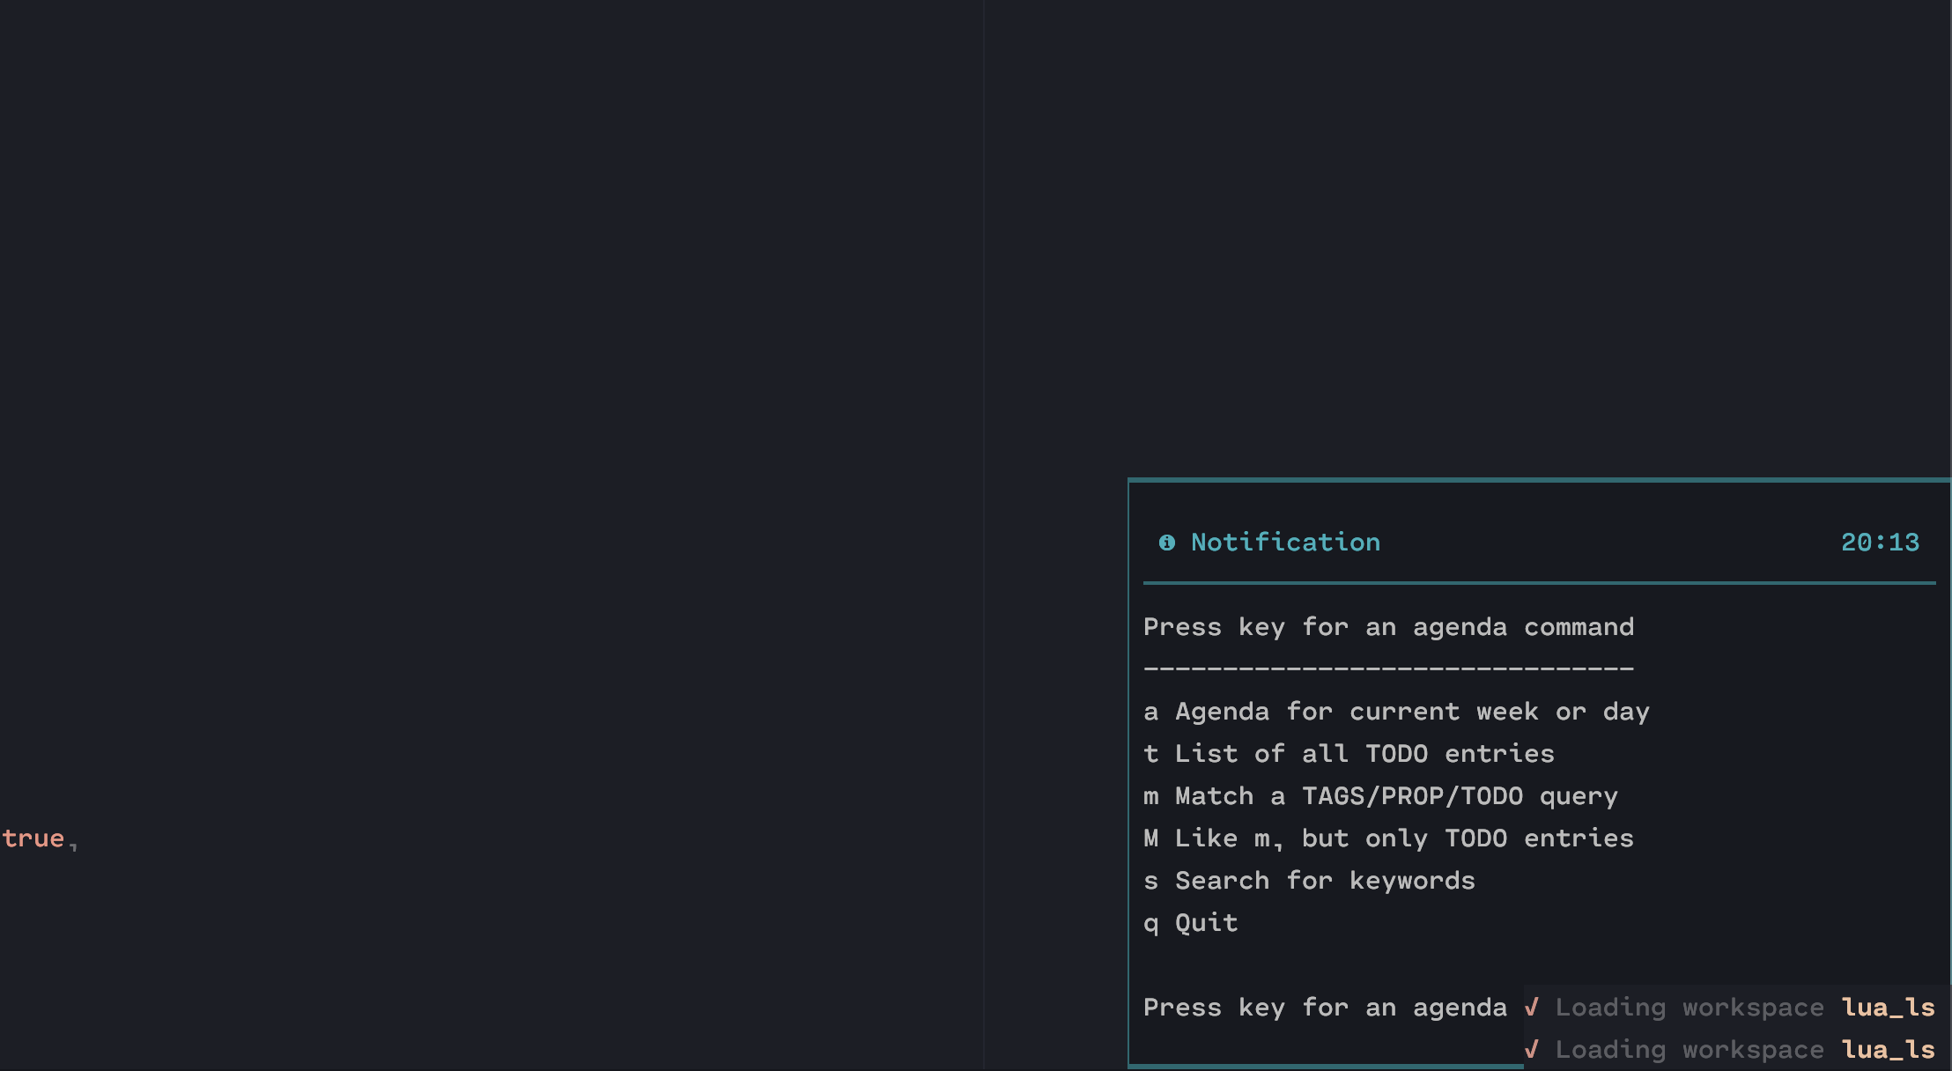
Task: Select Like m, but only TODO entries
Action: 1389,838
